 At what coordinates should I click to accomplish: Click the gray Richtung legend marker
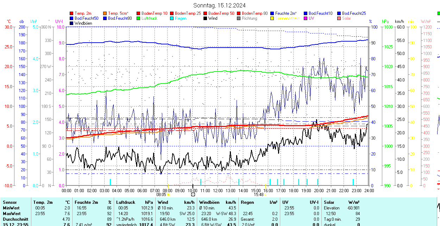[239, 18]
